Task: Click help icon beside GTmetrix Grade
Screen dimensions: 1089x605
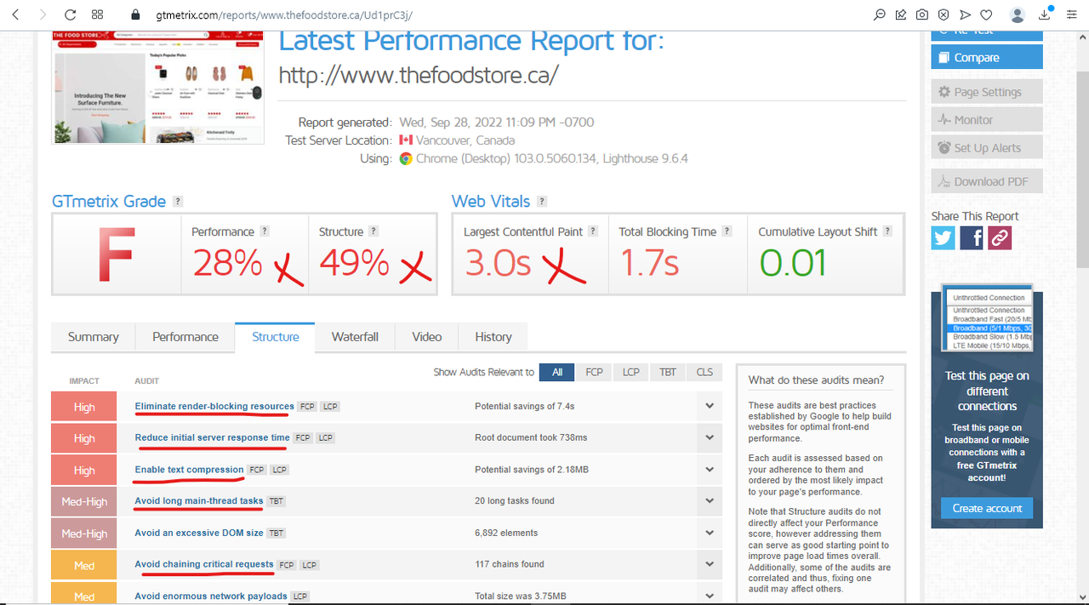Action: (178, 202)
